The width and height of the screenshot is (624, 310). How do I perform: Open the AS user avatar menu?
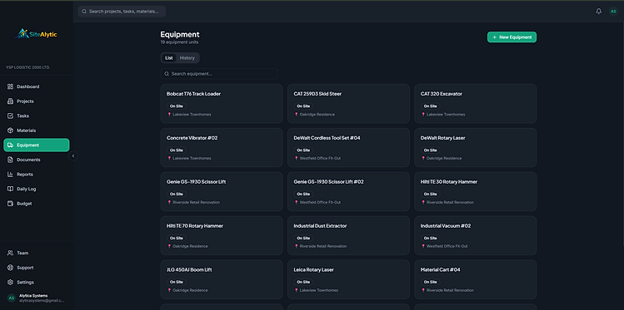[x=613, y=12]
